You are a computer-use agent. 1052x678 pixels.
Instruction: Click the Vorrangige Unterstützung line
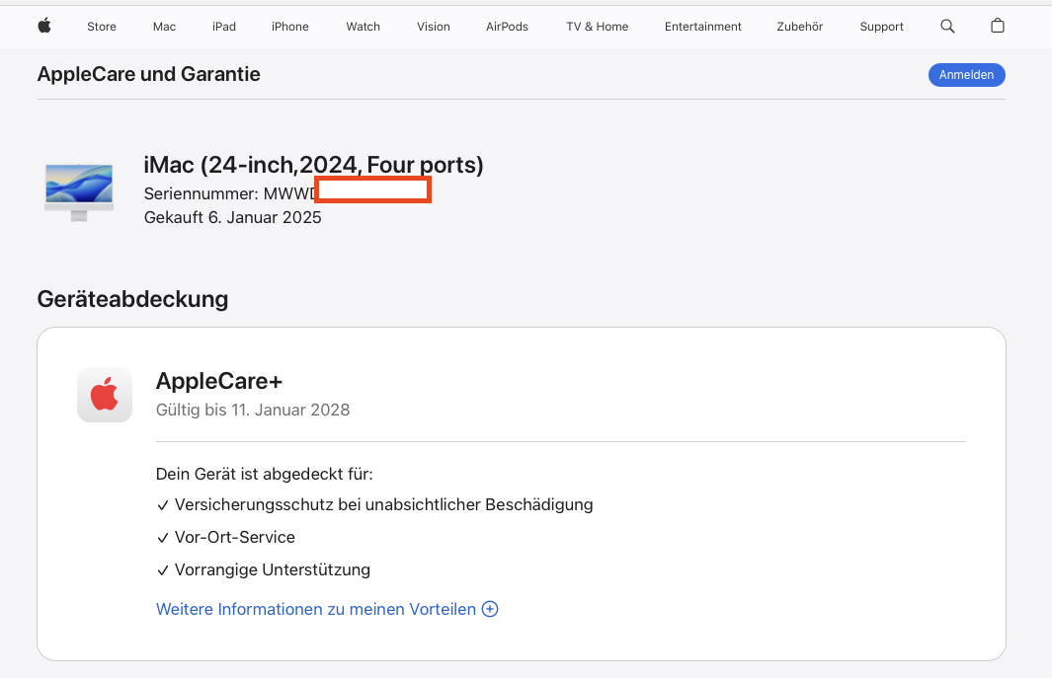tap(263, 570)
